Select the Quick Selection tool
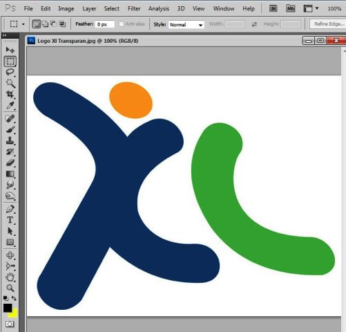 point(10,83)
